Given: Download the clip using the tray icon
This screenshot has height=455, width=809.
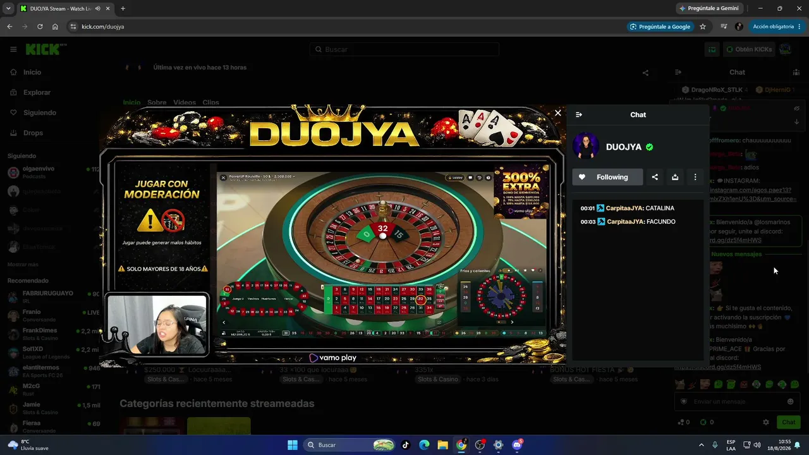Looking at the screenshot, I should coord(675,177).
